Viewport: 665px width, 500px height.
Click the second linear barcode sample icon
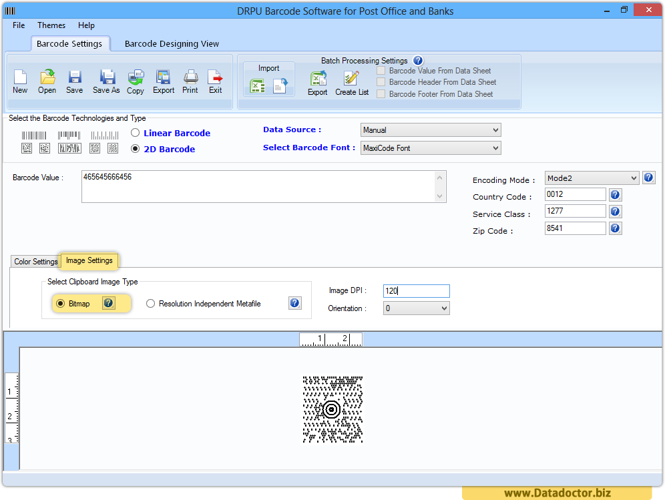[x=69, y=136]
